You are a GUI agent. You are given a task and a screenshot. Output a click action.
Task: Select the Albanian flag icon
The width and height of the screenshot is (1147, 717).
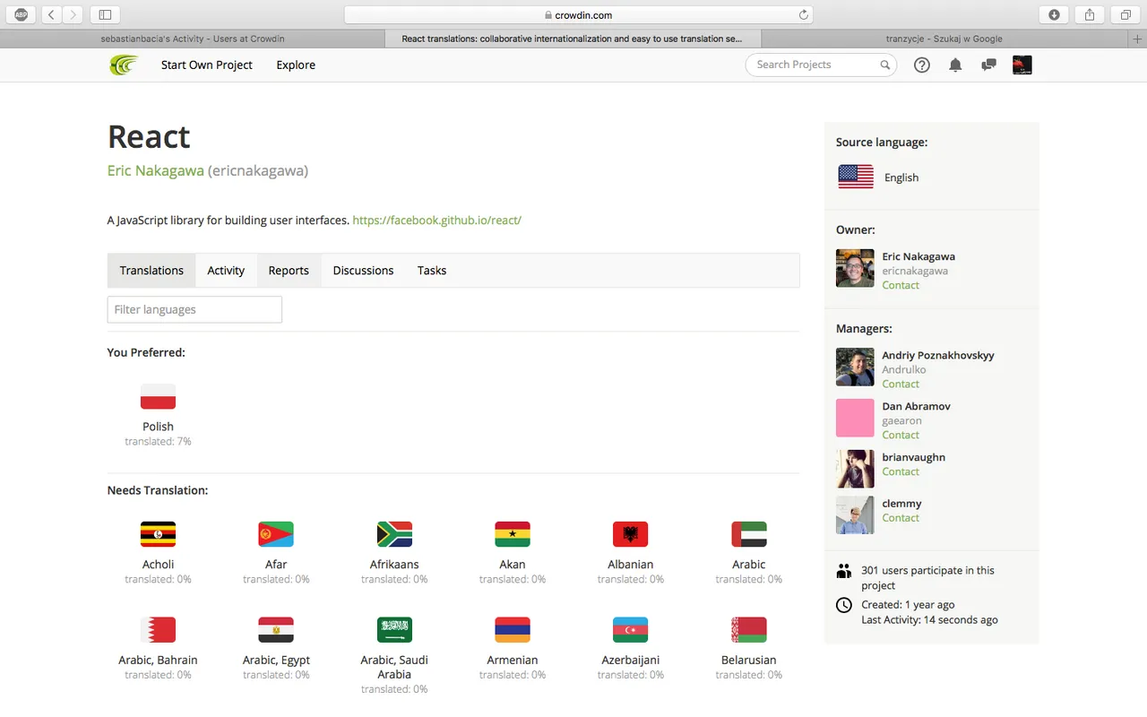[x=630, y=534]
